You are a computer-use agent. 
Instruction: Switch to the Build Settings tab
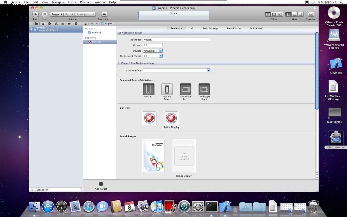(210, 28)
